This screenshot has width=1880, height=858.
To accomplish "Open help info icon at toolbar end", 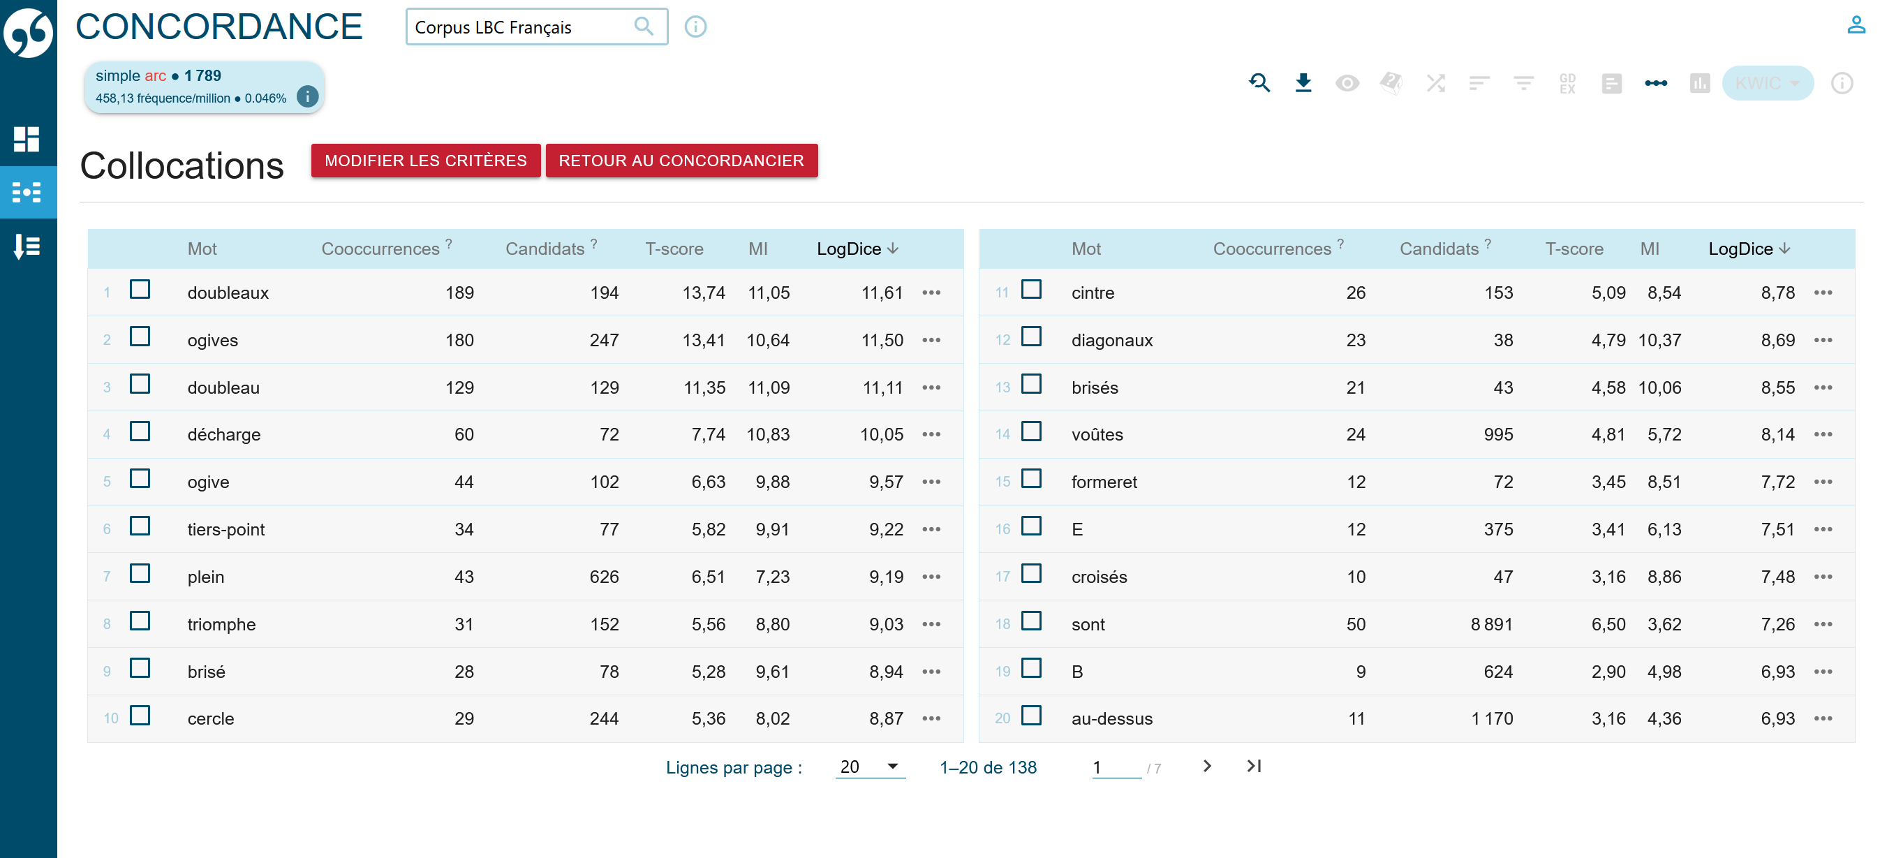I will [1842, 83].
